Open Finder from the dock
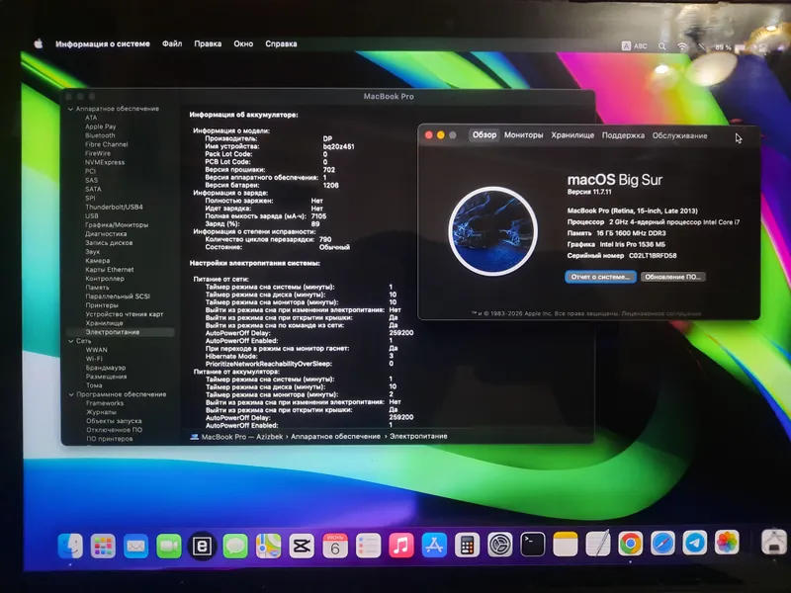This screenshot has height=593, width=791. 70,546
